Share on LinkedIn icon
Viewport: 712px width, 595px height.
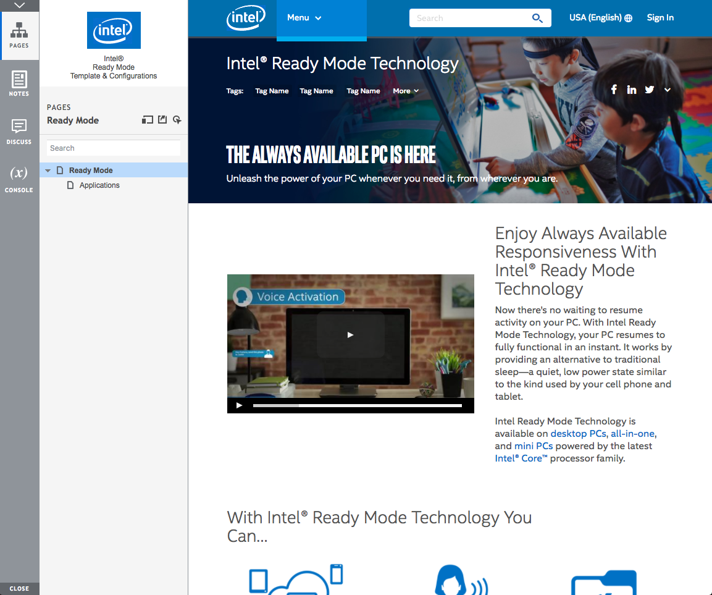(632, 90)
